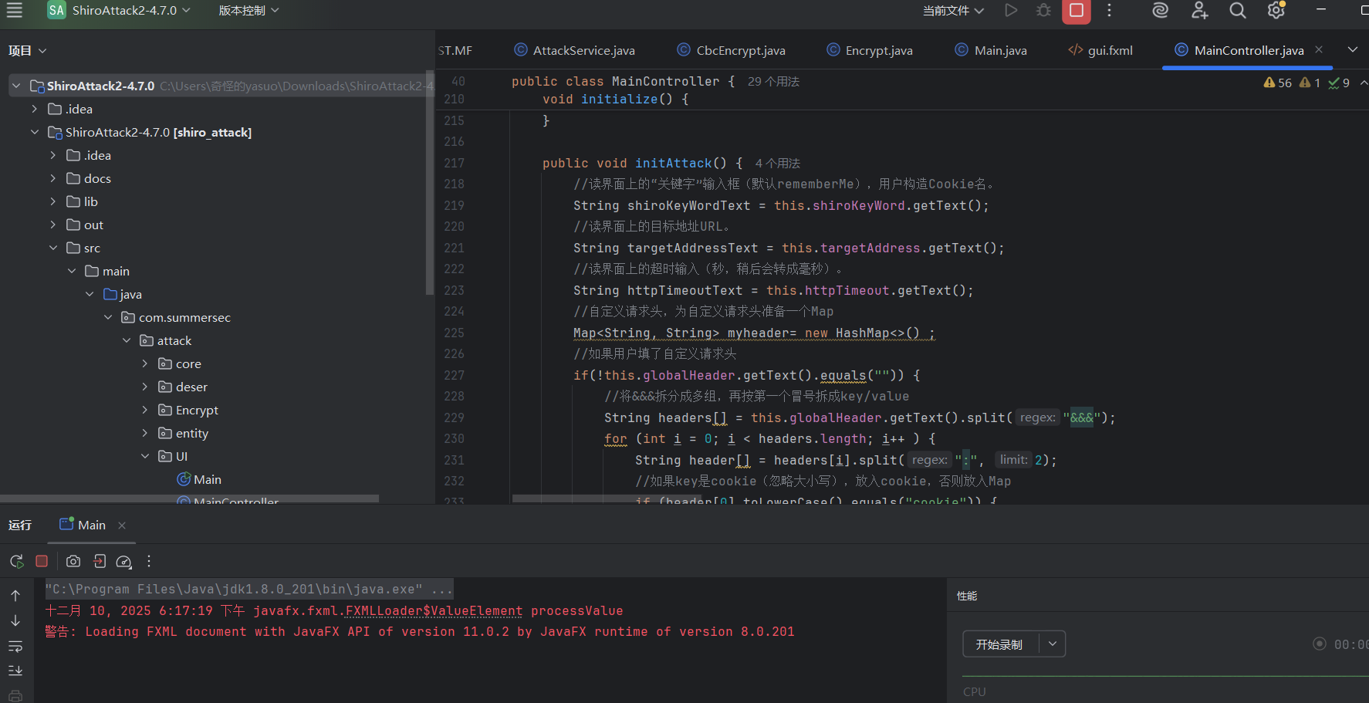Open the 版本控制 dropdown menu

click(x=248, y=10)
